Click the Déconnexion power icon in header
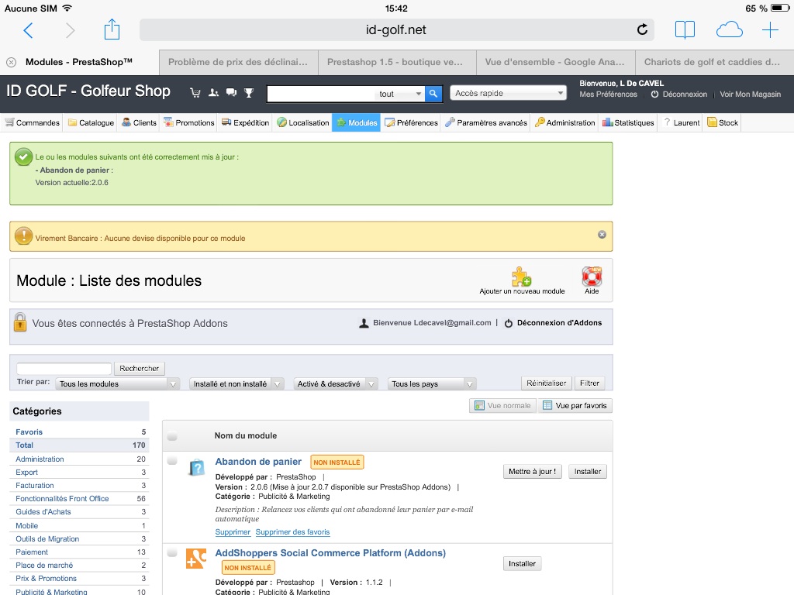794x595 pixels. coord(654,94)
